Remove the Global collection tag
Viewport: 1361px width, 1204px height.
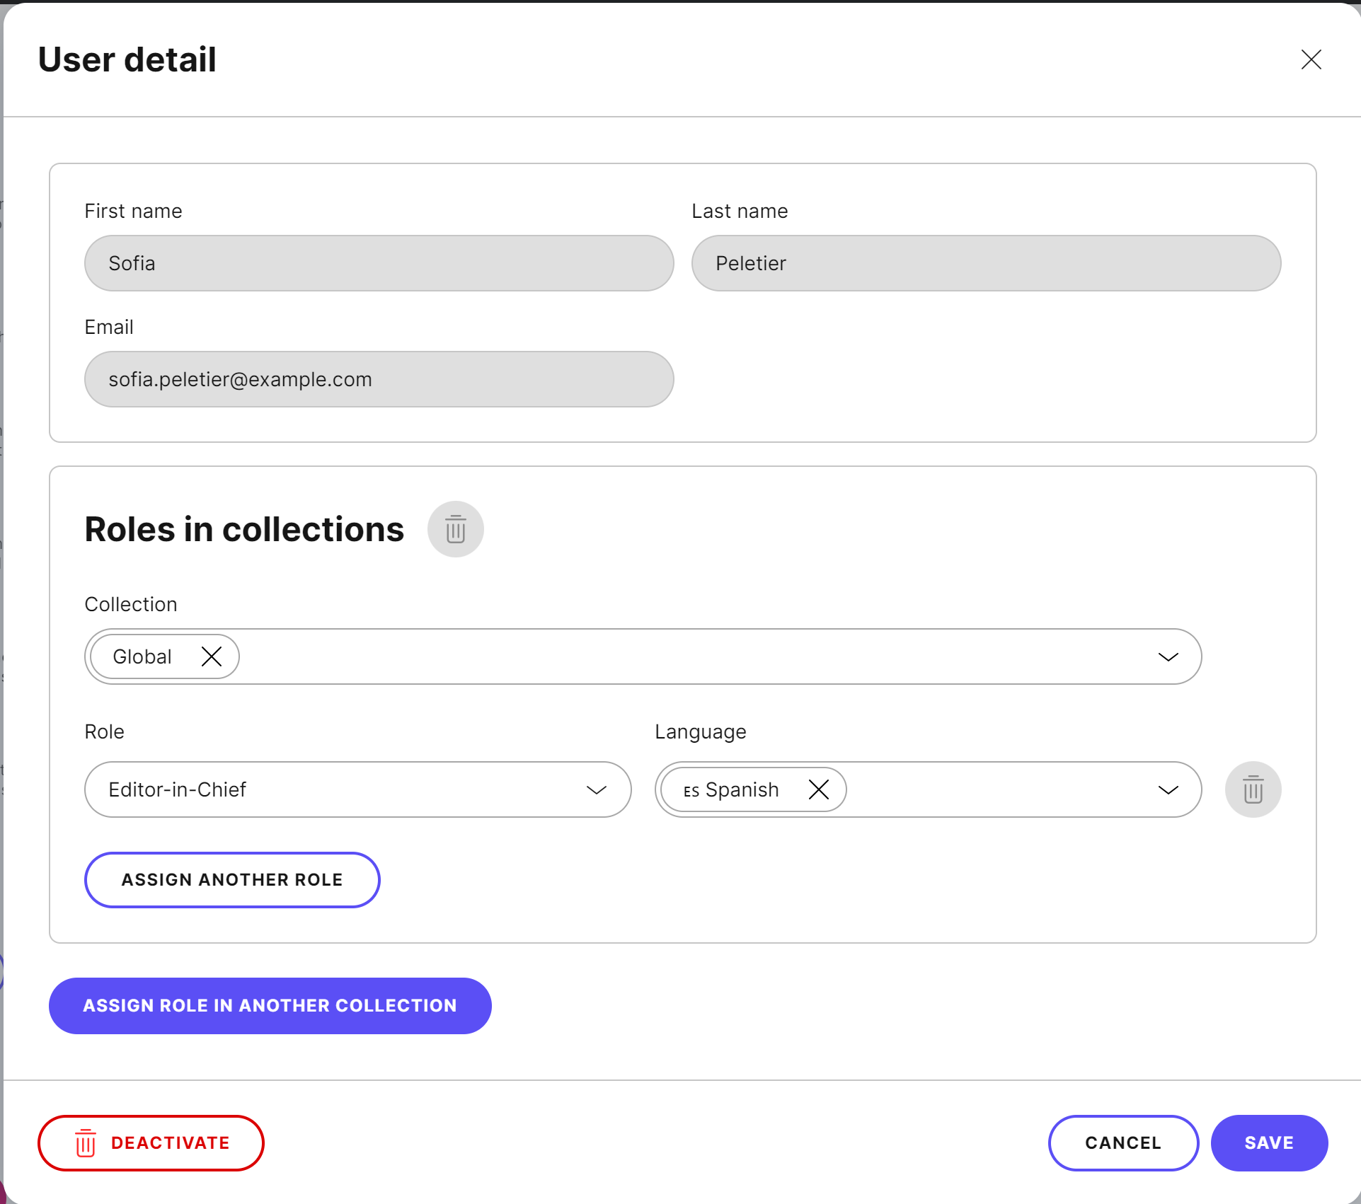click(x=211, y=656)
